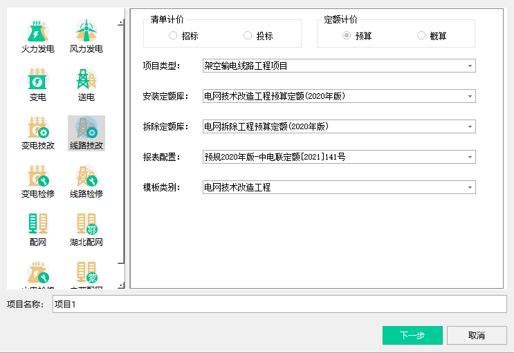Select the 送电 transmission tower icon
This screenshot has width=514, height=353.
86,84
